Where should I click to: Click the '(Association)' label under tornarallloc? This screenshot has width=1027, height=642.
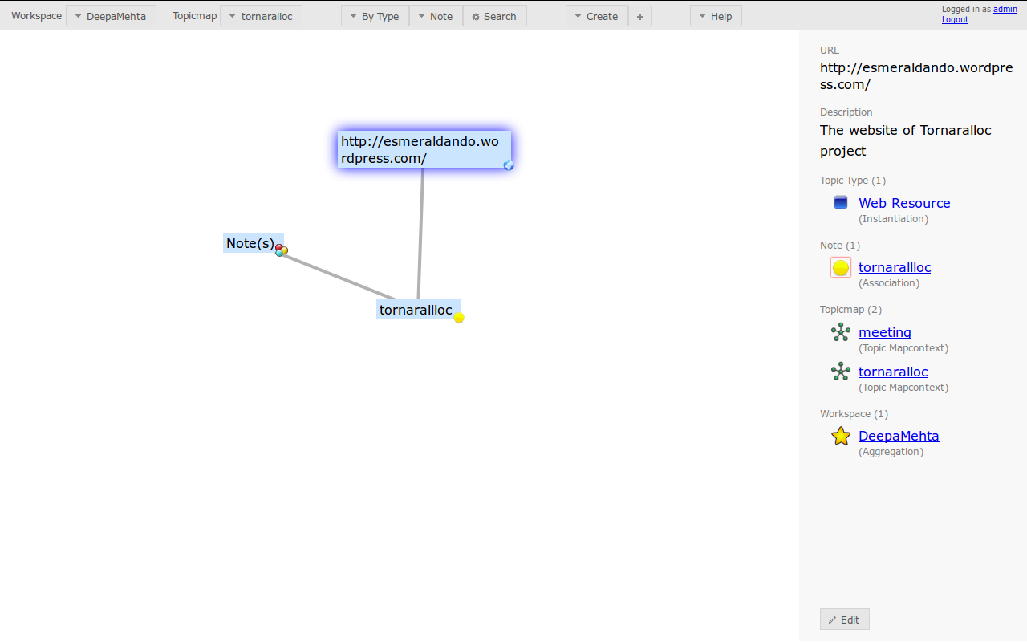pos(889,283)
